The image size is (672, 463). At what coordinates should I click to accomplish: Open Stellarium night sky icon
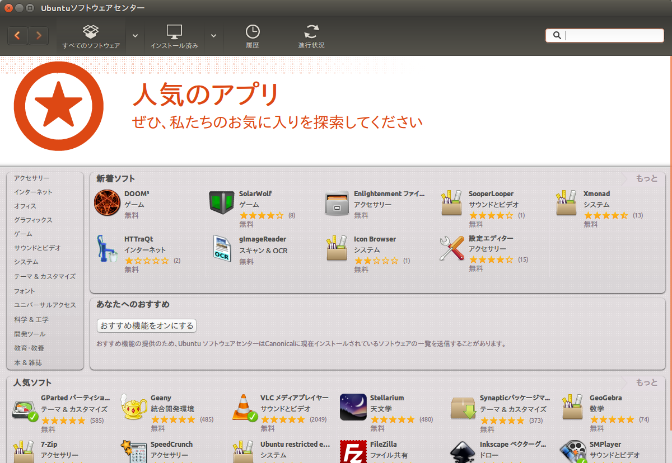point(353,407)
